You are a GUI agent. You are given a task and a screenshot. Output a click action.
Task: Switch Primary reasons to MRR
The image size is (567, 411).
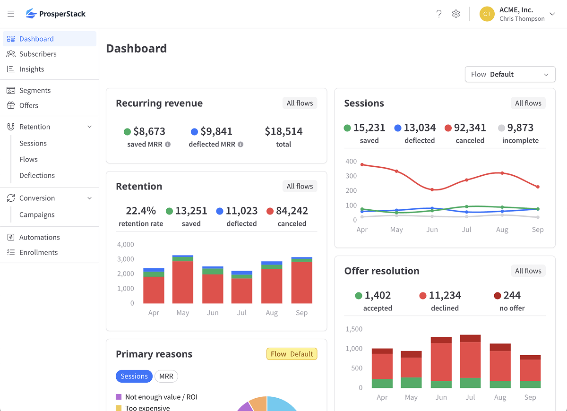[x=166, y=376]
